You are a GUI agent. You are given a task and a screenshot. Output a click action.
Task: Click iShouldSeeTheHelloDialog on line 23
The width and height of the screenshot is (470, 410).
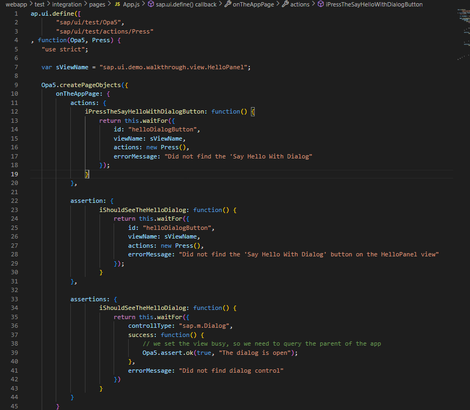(x=142, y=210)
